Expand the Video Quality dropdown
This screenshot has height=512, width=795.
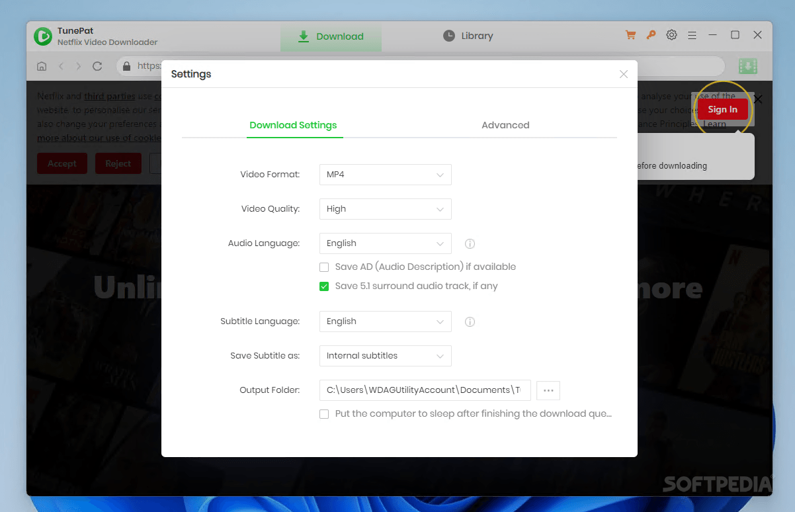point(386,209)
